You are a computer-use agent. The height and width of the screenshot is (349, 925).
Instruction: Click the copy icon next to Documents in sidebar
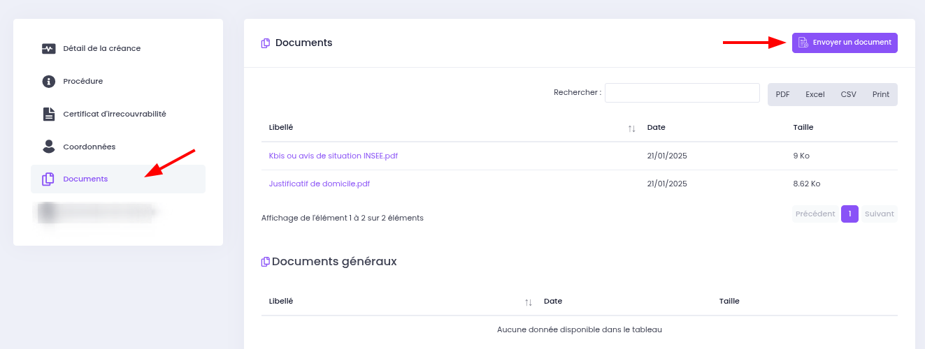click(48, 179)
